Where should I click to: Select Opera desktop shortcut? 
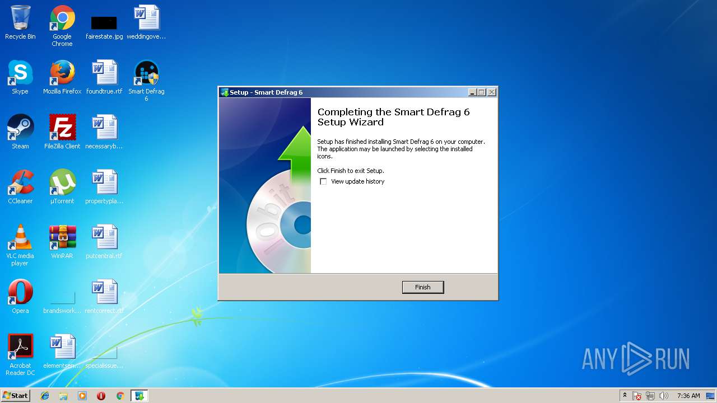pyautogui.click(x=20, y=297)
